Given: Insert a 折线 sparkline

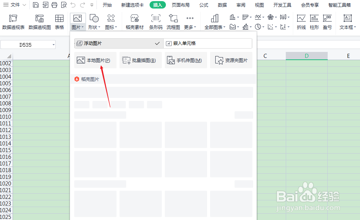Looking at the screenshot, I should pos(301,22).
